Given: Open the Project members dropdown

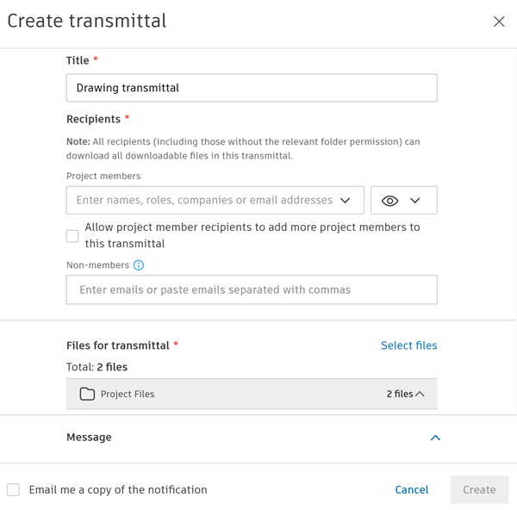Looking at the screenshot, I should tap(346, 201).
